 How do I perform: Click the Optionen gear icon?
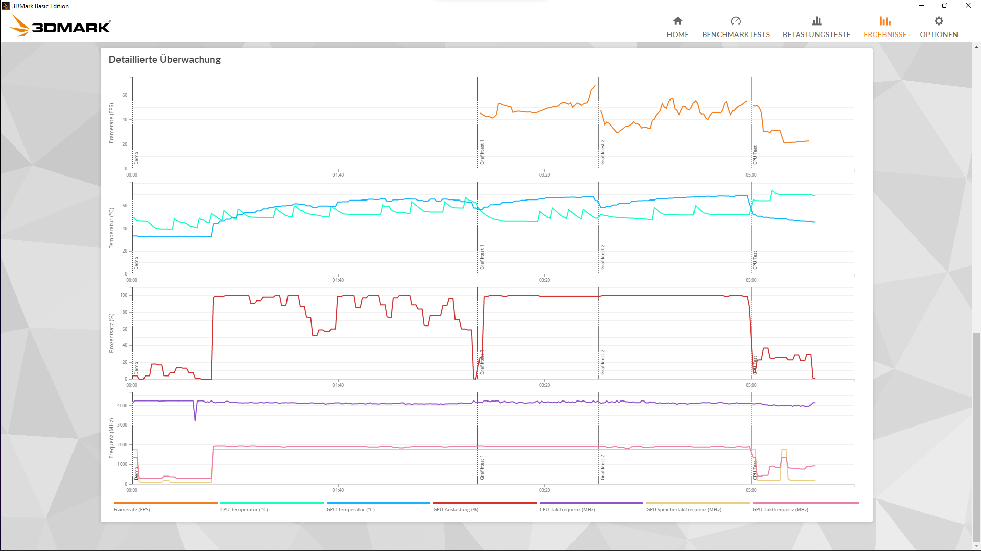click(x=938, y=21)
